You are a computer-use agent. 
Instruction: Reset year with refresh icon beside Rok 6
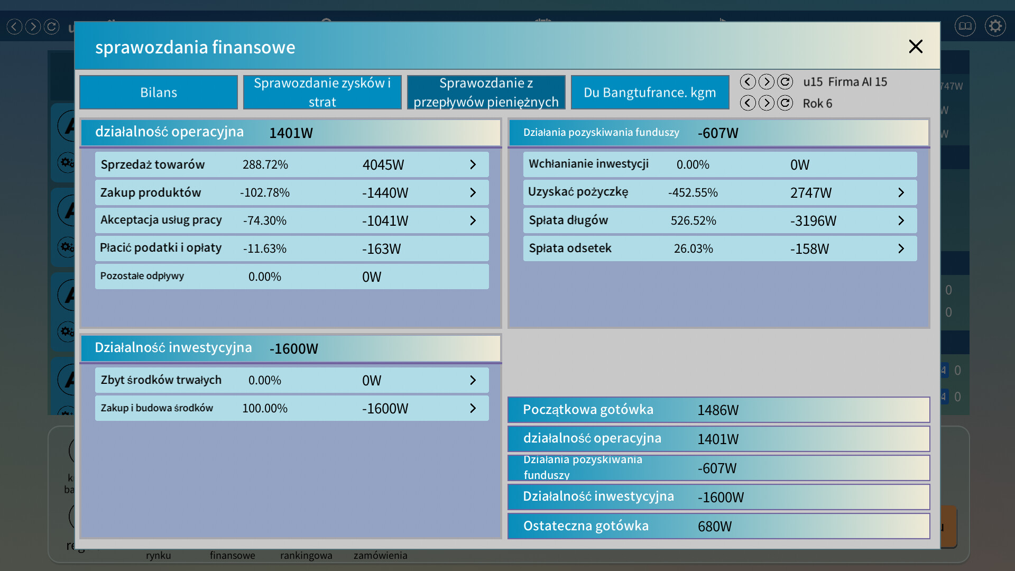point(785,103)
